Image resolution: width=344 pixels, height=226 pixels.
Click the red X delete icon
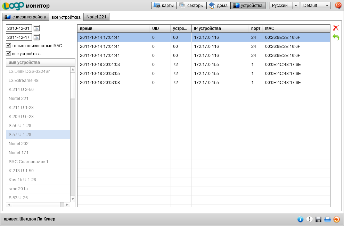(x=336, y=28)
